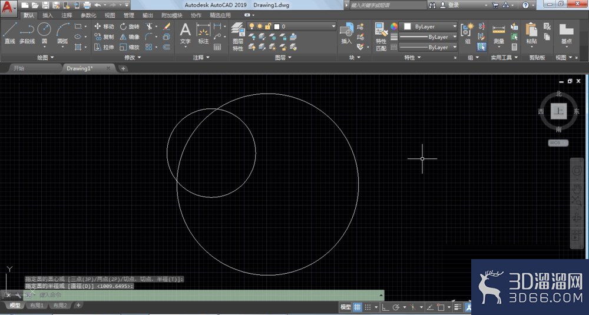
Task: Activate the 镜像 (Mirror) tool
Action: [130, 37]
